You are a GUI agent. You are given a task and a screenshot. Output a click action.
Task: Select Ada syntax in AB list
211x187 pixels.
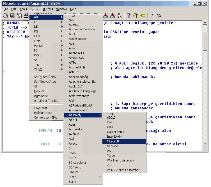(83, 43)
